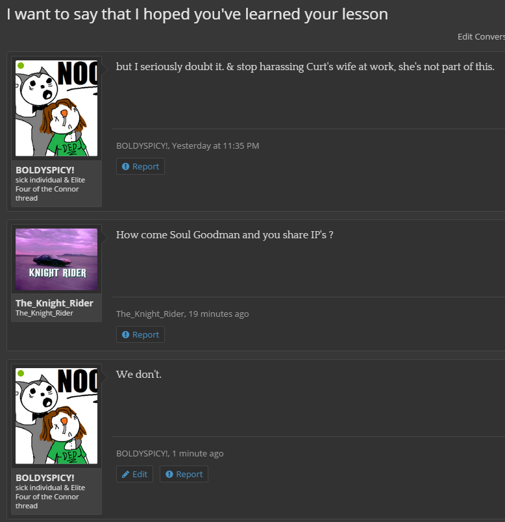Click green online indicator on first avatar
505x522 pixels.
(21, 66)
